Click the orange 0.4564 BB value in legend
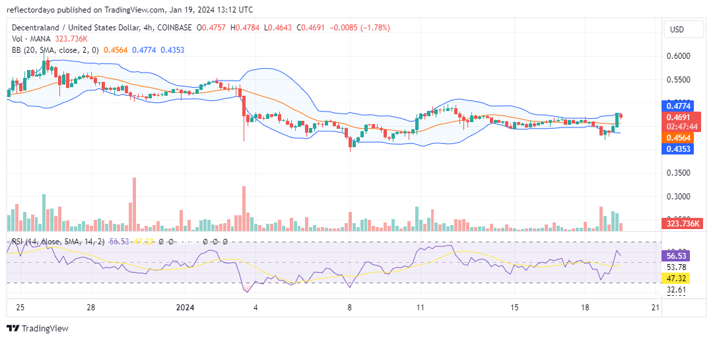This screenshot has width=713, height=340. point(116,50)
